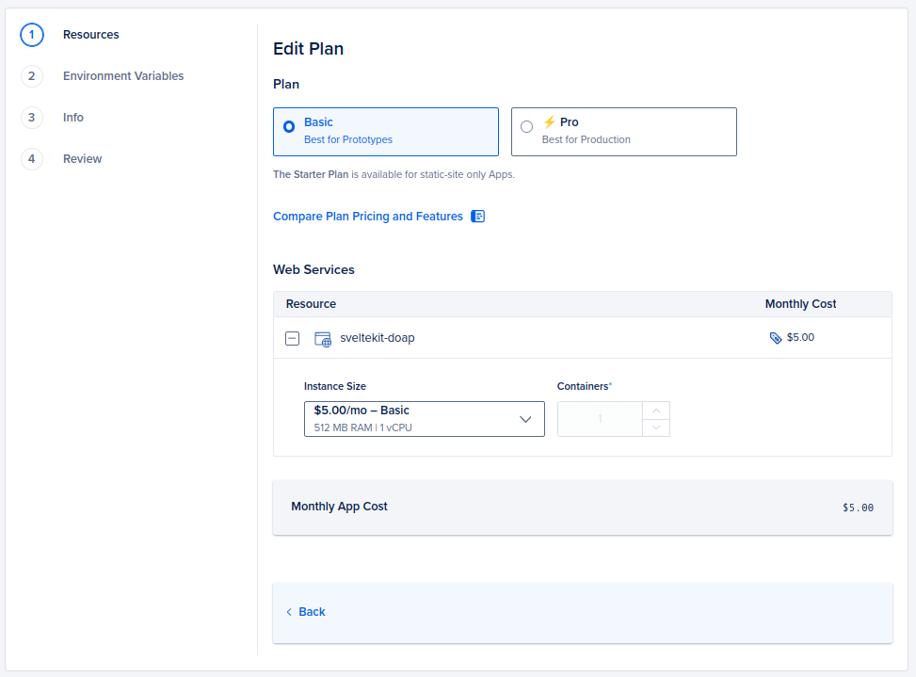Click the sveltekit-doap resource name

point(378,338)
